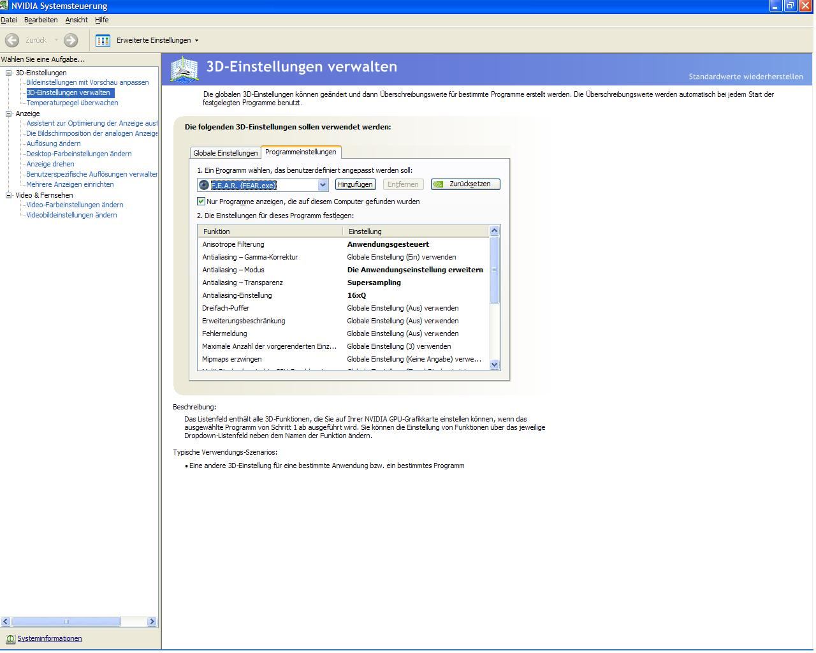Open the Bearbeiten menu
Viewport: 816px width, 653px height.
pos(41,20)
